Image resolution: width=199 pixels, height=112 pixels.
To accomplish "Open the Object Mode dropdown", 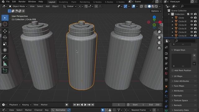I will coord(18,6).
